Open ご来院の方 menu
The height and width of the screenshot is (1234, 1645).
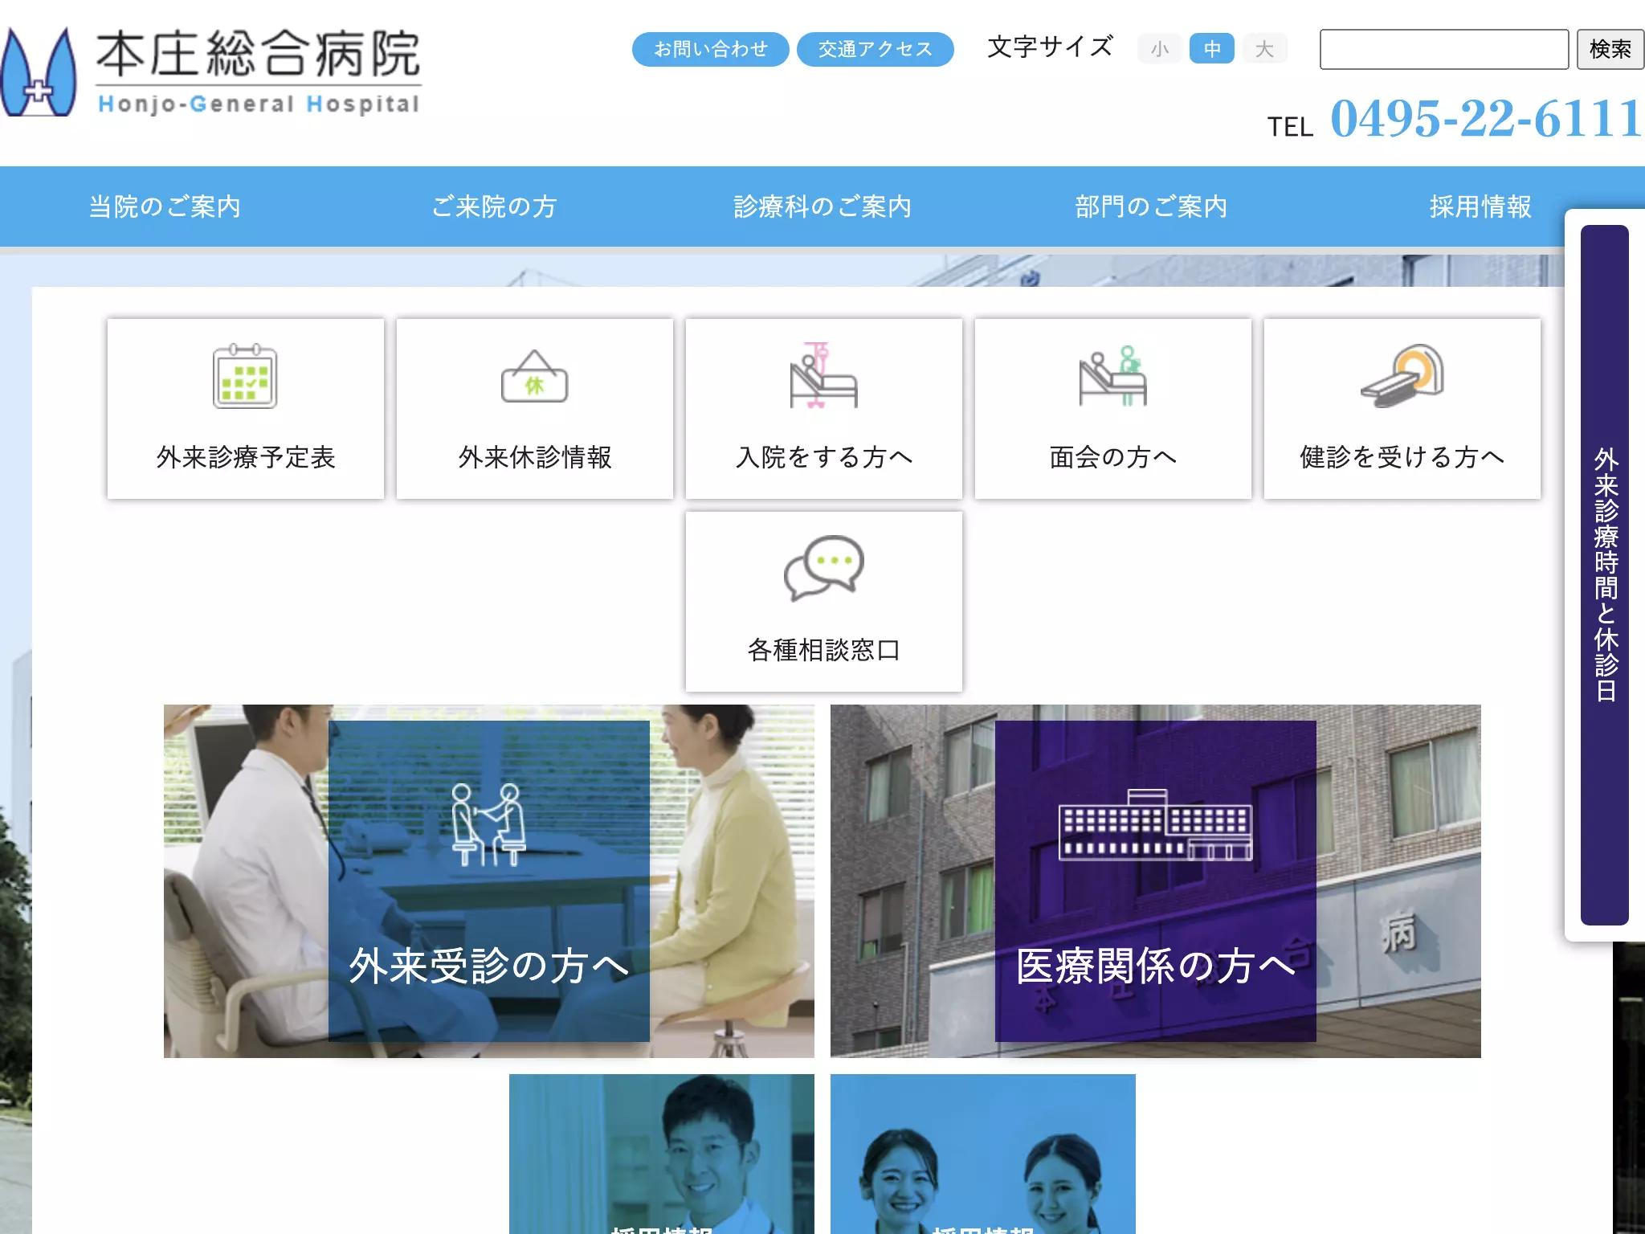click(494, 206)
